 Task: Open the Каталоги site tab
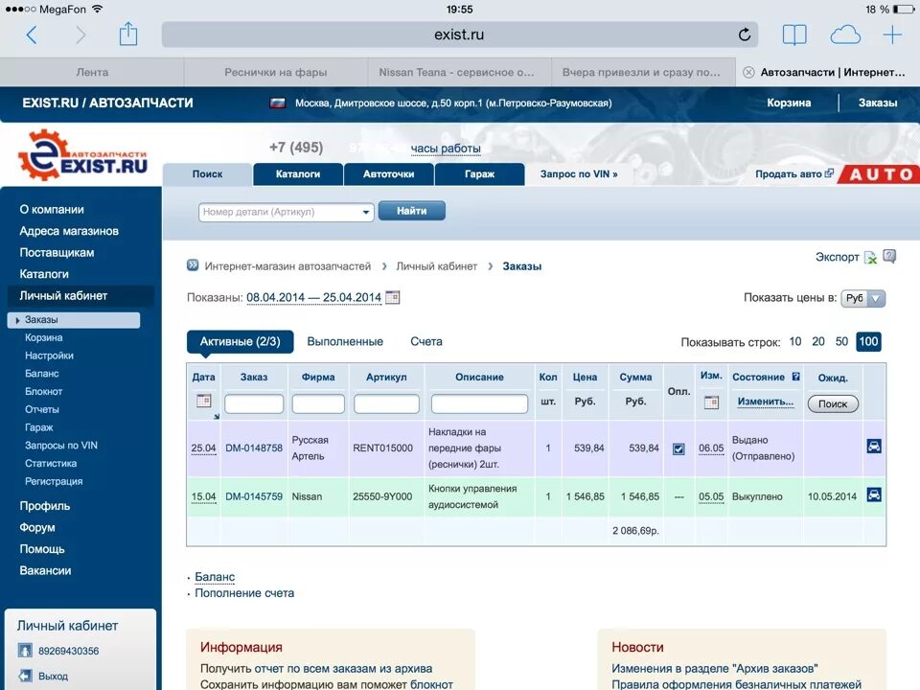tap(298, 174)
